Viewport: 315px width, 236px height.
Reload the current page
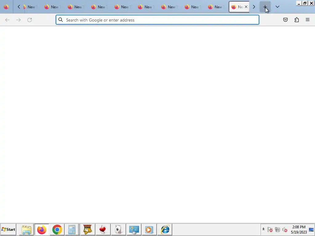click(30, 20)
